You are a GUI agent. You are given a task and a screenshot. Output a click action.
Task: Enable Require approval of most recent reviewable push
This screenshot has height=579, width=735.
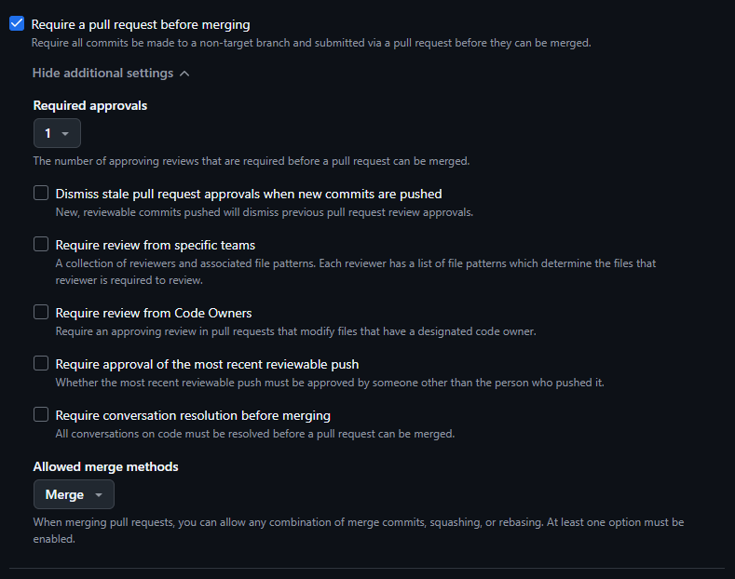click(41, 364)
